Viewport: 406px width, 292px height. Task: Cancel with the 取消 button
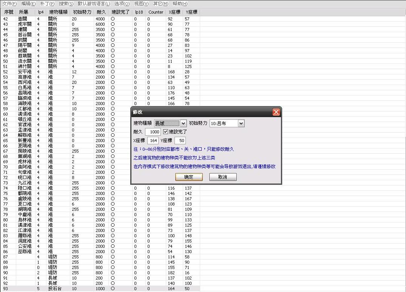223,177
